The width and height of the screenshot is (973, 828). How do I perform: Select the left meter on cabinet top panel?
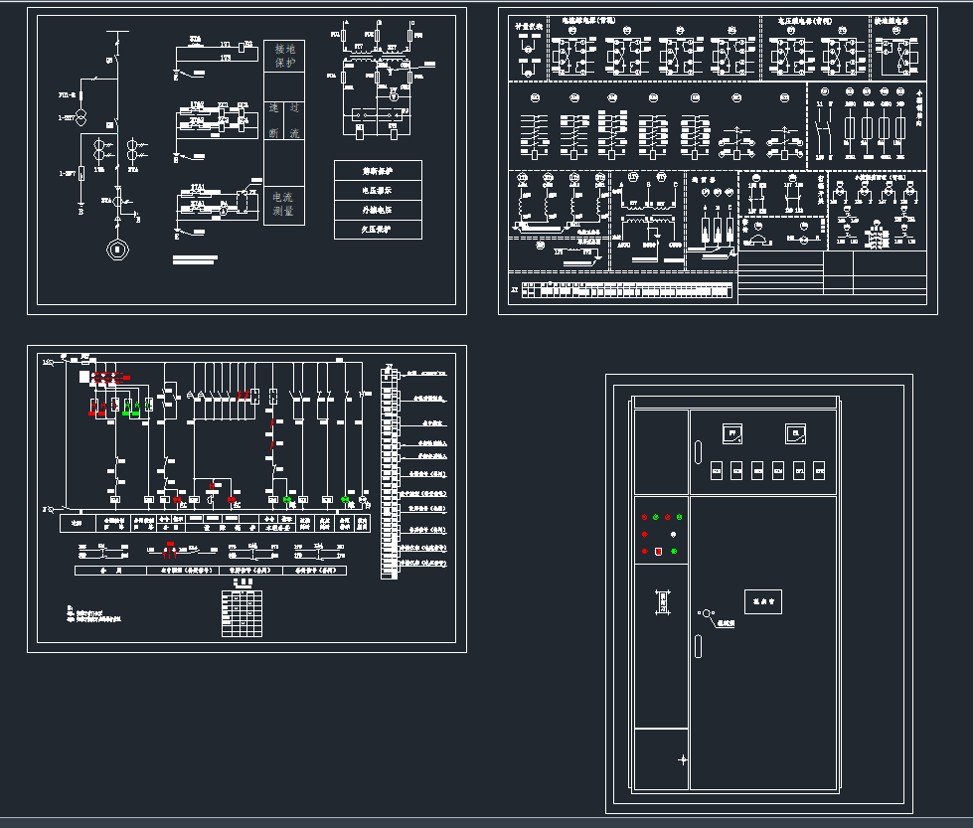click(x=731, y=434)
